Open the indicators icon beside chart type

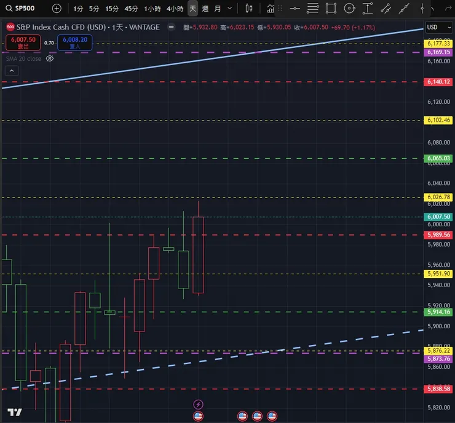pos(271,9)
